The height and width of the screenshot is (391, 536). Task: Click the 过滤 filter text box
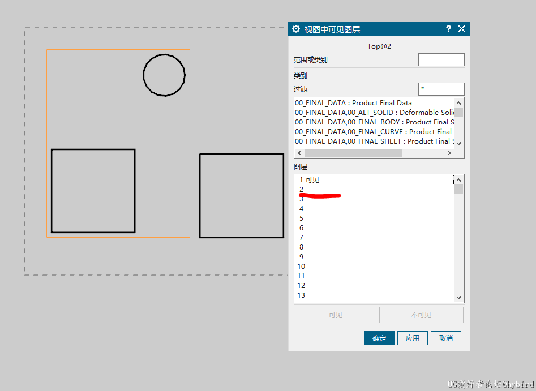point(441,89)
